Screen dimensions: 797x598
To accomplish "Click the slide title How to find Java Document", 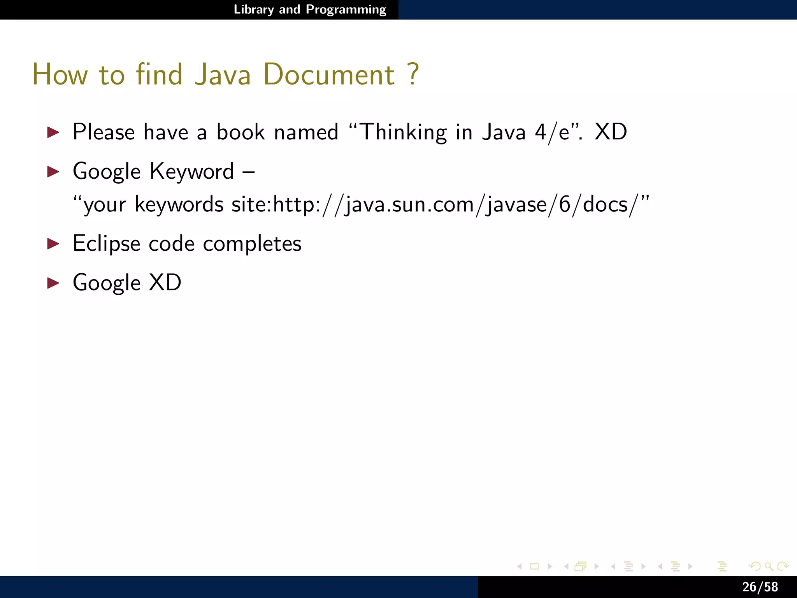I will tap(225, 74).
